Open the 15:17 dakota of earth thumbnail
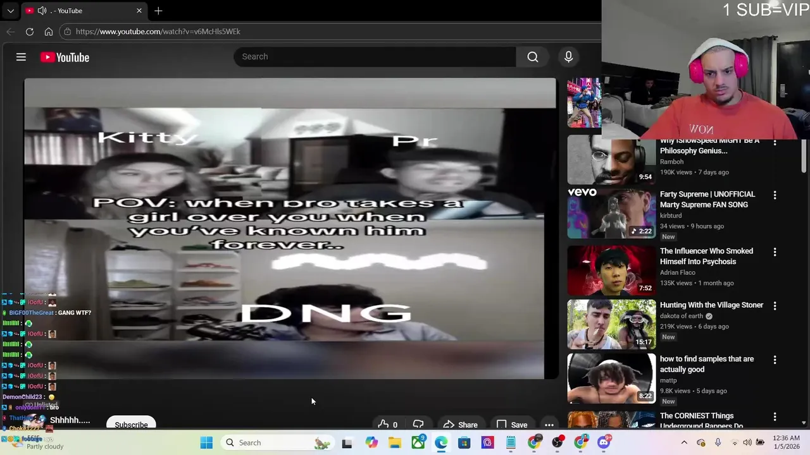 [611, 324]
